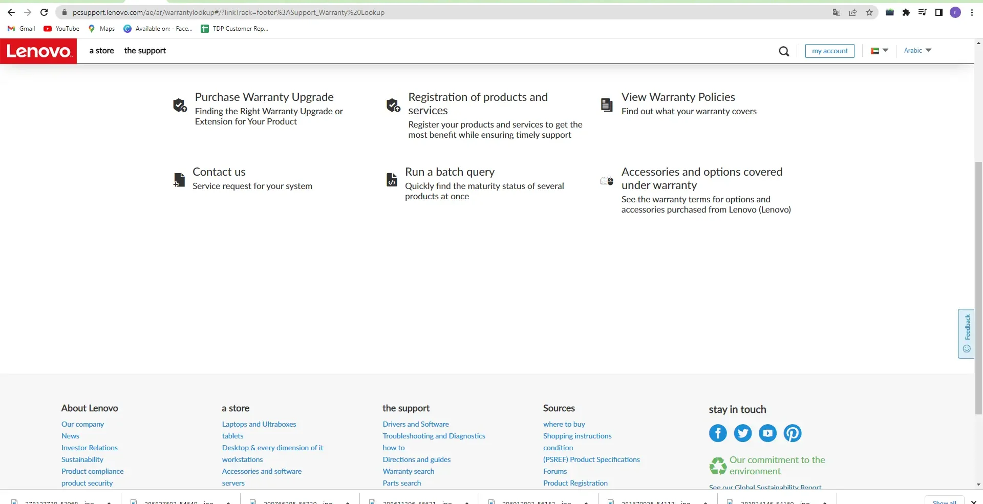This screenshot has height=504, width=983.
Task: Open Lenovo's YouTube channel icon
Action: [767, 433]
